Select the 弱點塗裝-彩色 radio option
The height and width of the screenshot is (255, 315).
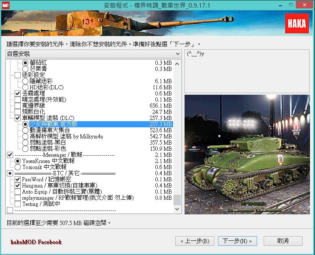pos(25,149)
